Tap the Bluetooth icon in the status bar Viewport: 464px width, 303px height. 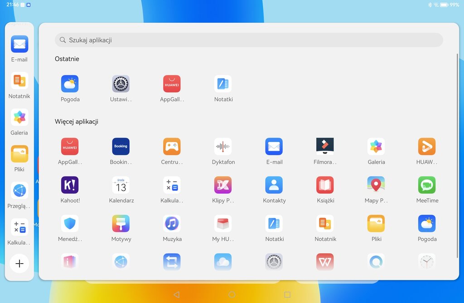[430, 5]
